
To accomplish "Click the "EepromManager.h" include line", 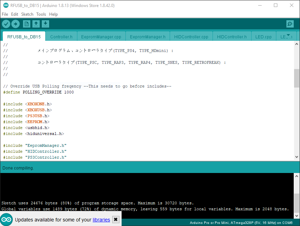I will click(35, 145).
